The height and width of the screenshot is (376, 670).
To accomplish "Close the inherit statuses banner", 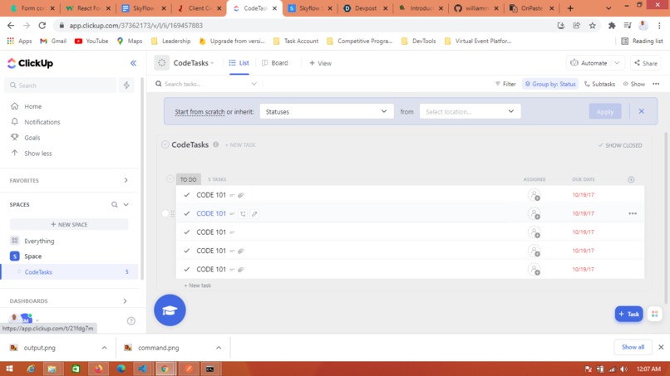I will click(x=642, y=111).
